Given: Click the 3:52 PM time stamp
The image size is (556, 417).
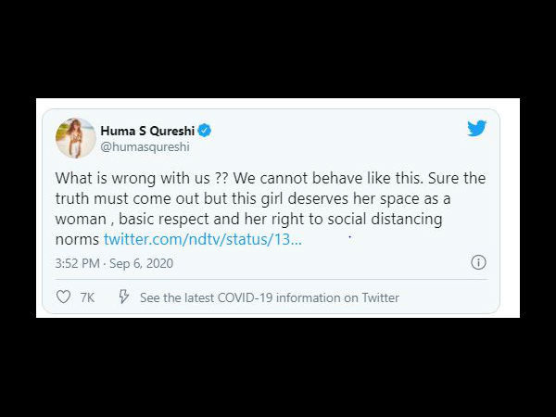Looking at the screenshot, I should [77, 263].
